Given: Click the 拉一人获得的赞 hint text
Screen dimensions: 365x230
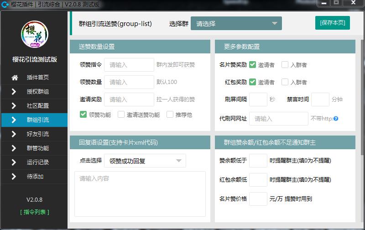Looking at the screenshot, I should [x=176, y=99].
